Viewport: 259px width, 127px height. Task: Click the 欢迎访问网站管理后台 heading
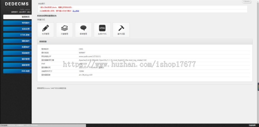(x=47, y=16)
